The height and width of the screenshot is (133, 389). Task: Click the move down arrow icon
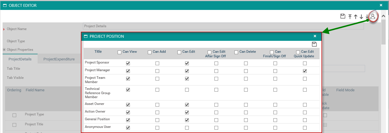361,17
